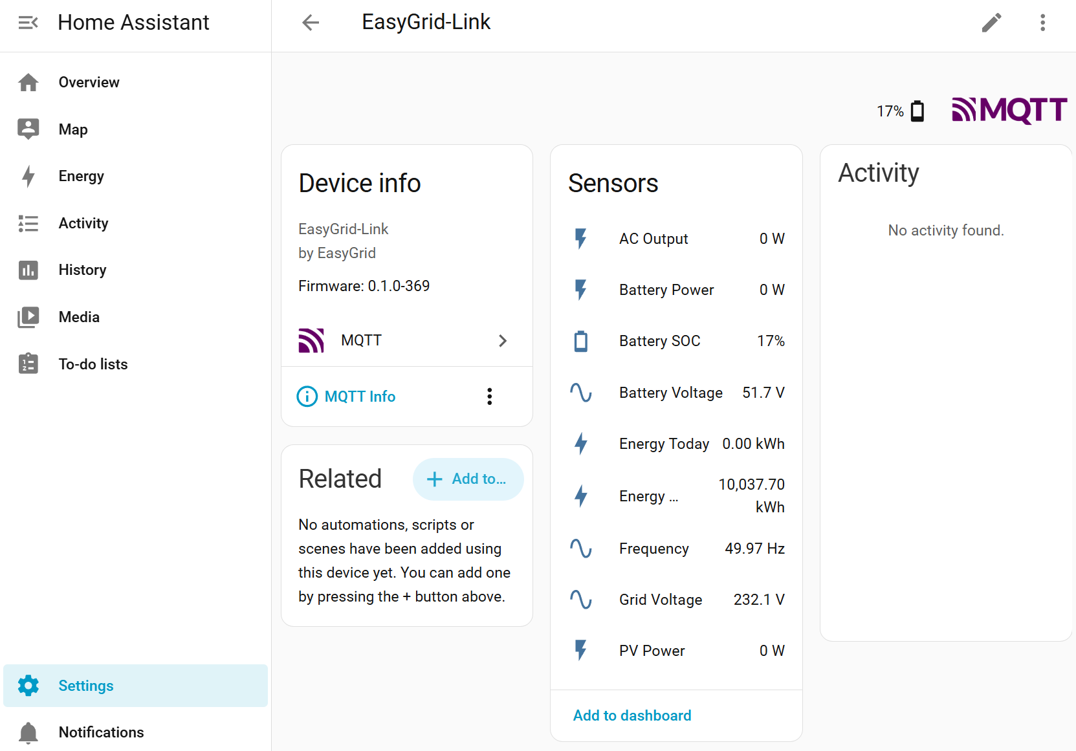
Task: Open the Settings sidebar item
Action: (x=135, y=685)
